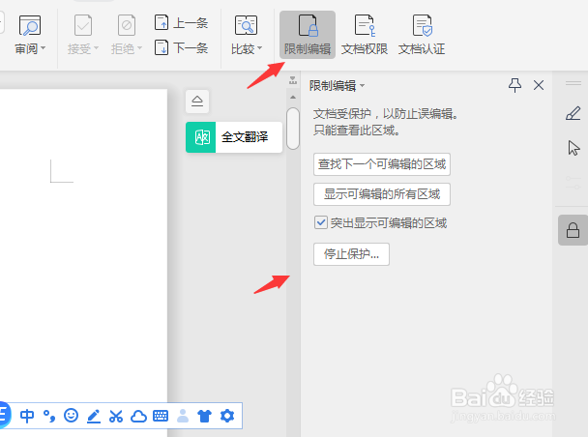This screenshot has height=437, width=588.
Task: Go to 下一条 next revision
Action: pos(181,47)
